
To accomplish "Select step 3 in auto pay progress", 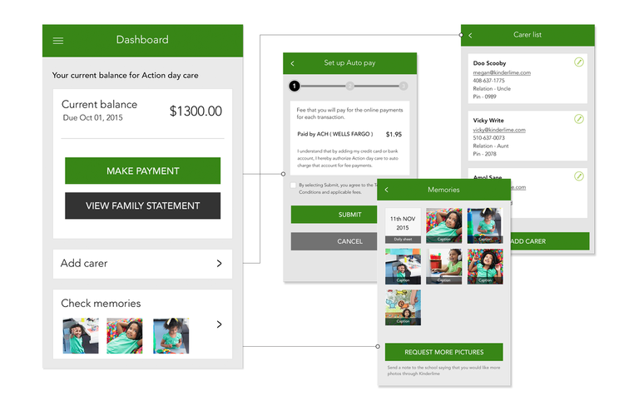I will (x=404, y=86).
